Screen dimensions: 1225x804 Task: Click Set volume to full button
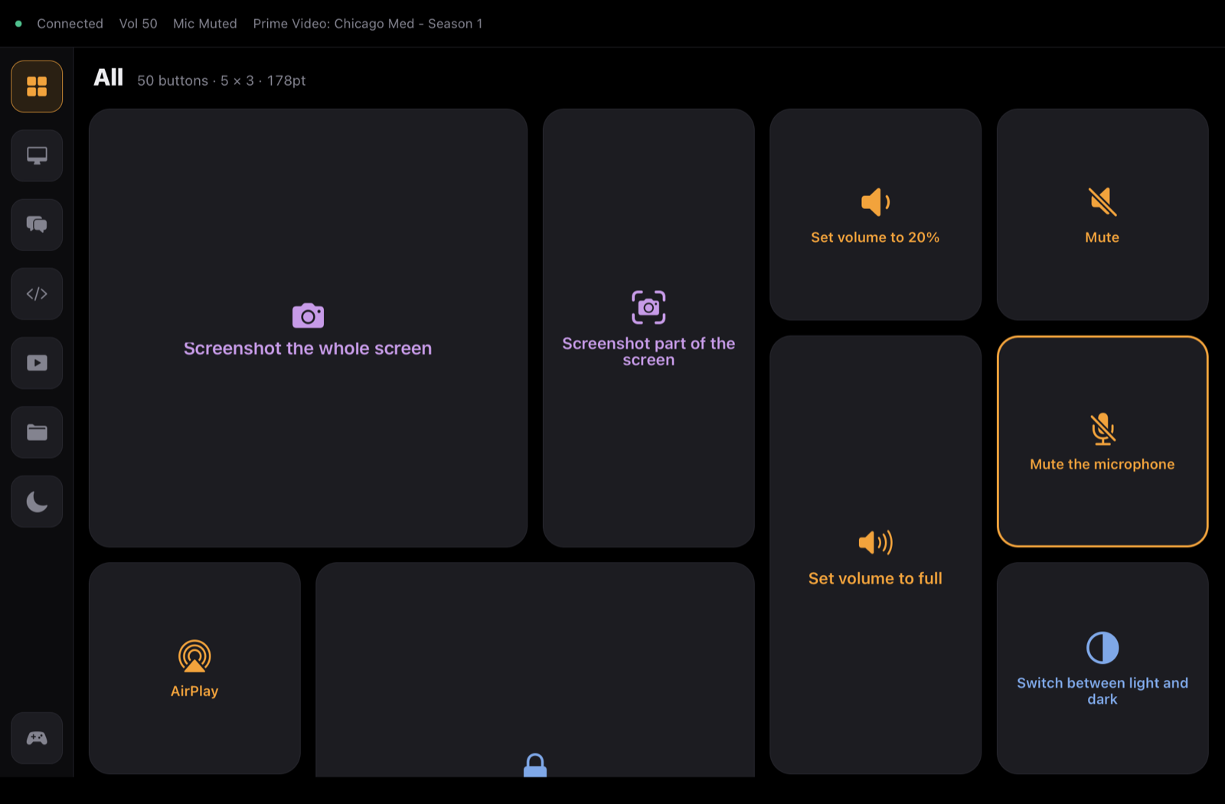pos(875,554)
